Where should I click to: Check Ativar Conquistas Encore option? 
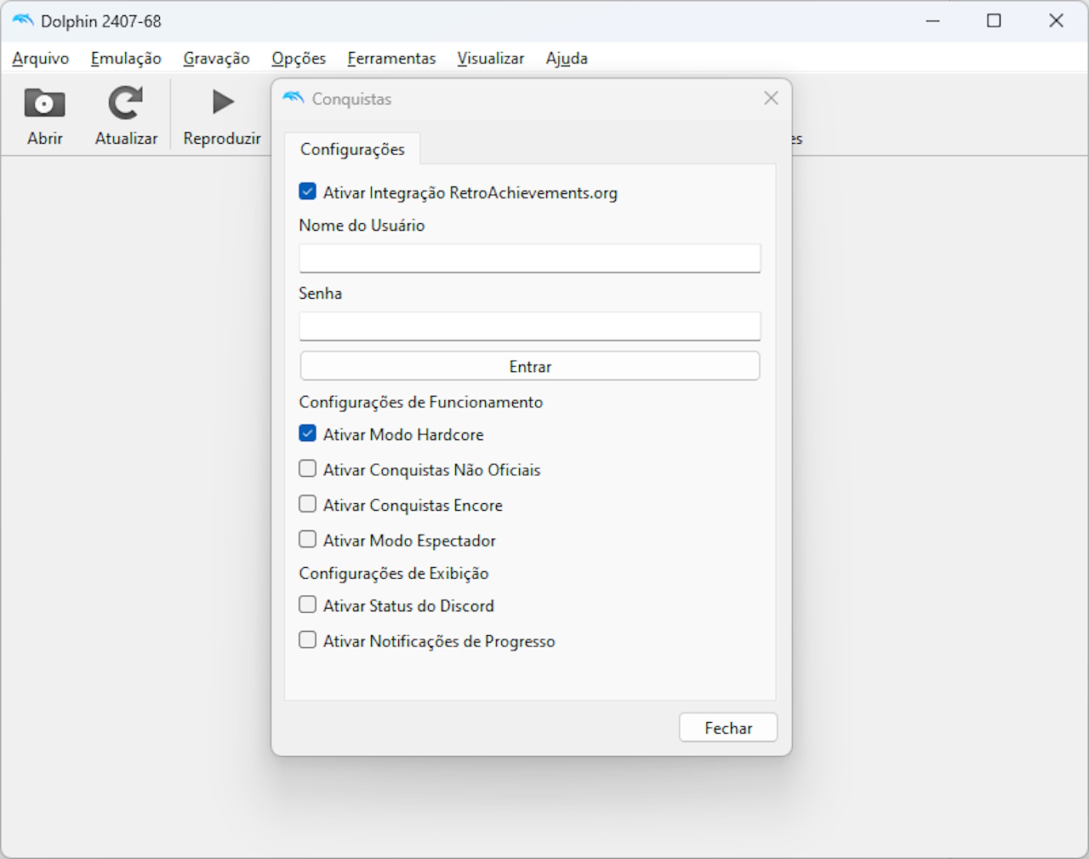click(308, 505)
